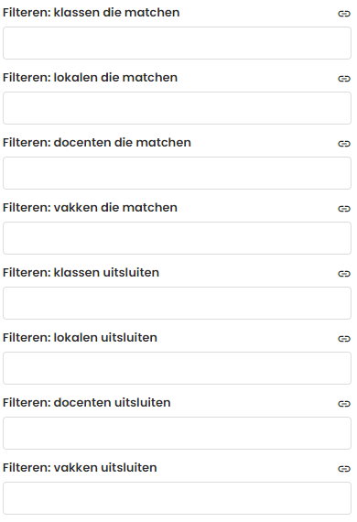Focus the docenten die matchen input field
The image size is (357, 522).
click(177, 173)
